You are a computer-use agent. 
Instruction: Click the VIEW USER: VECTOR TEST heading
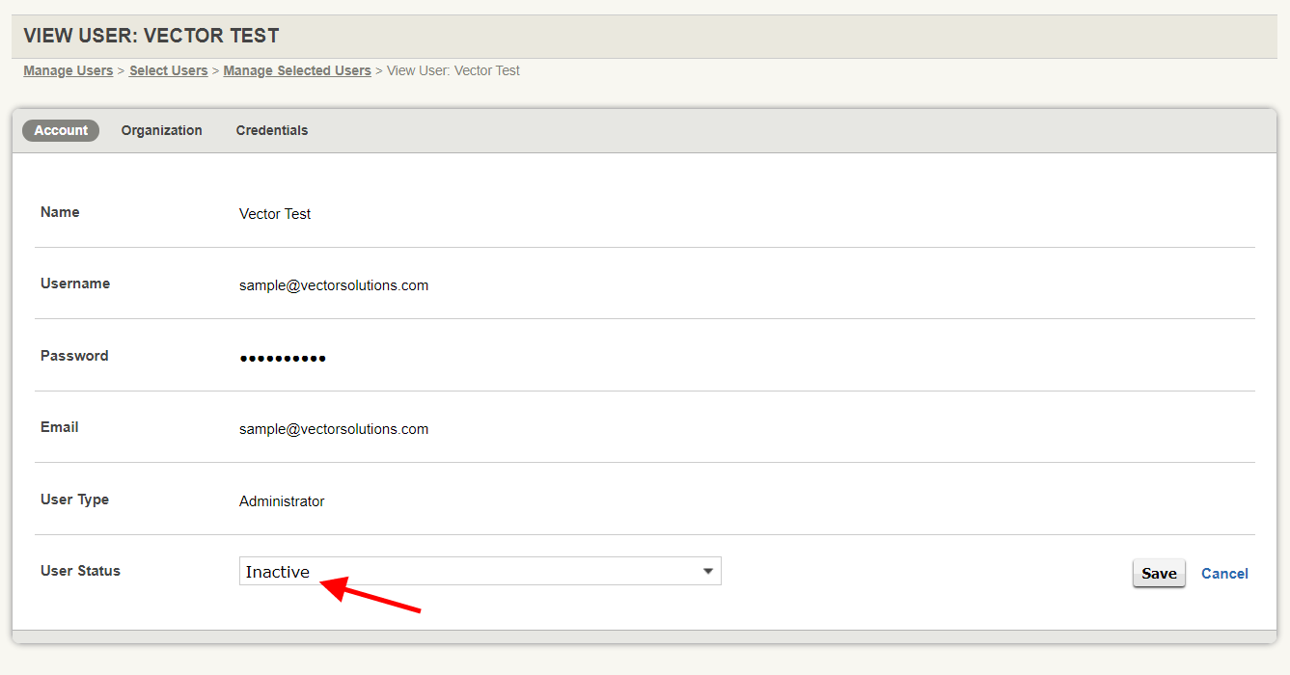tap(150, 35)
